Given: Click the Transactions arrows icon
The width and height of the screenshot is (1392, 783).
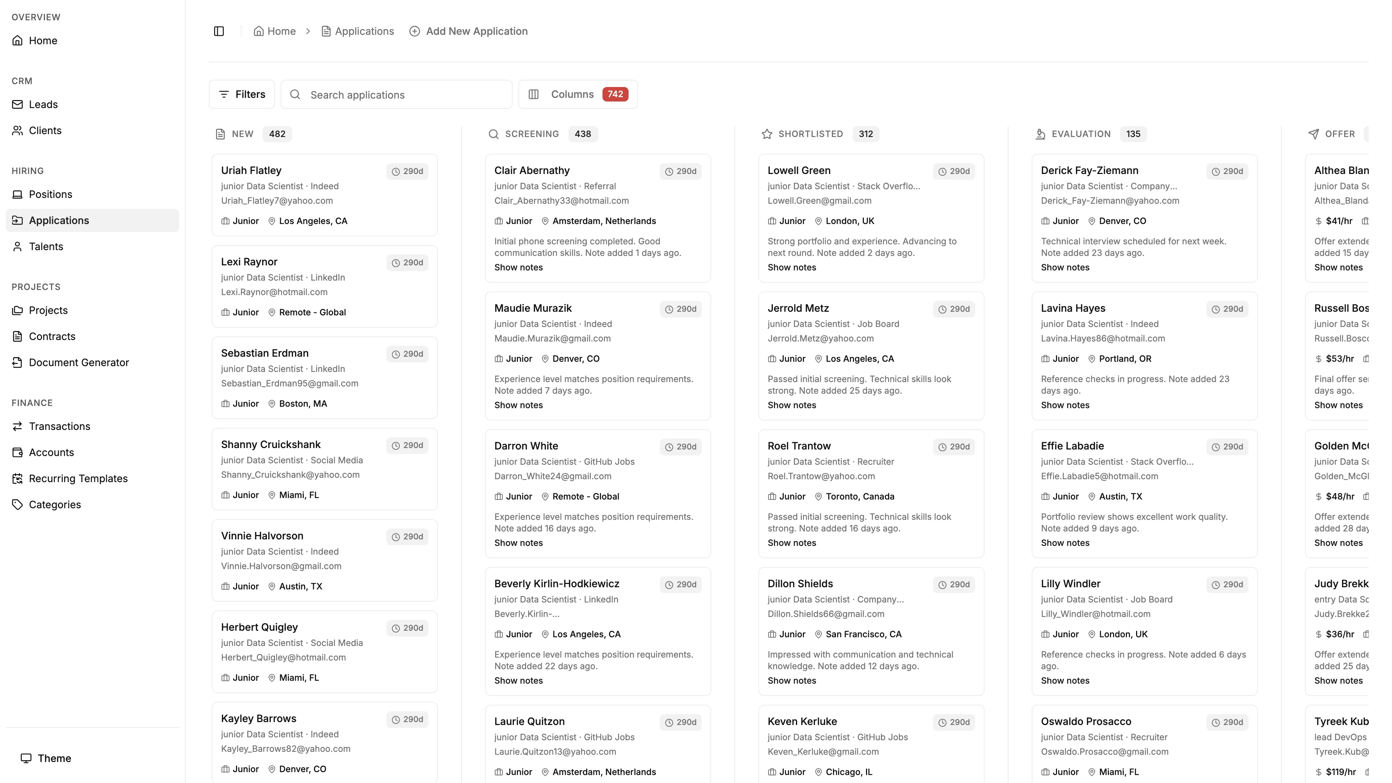Looking at the screenshot, I should click(x=18, y=426).
